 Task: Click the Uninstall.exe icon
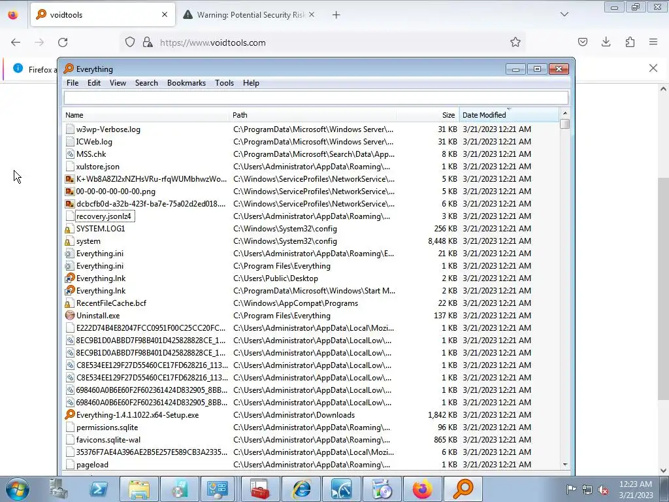[x=69, y=316]
